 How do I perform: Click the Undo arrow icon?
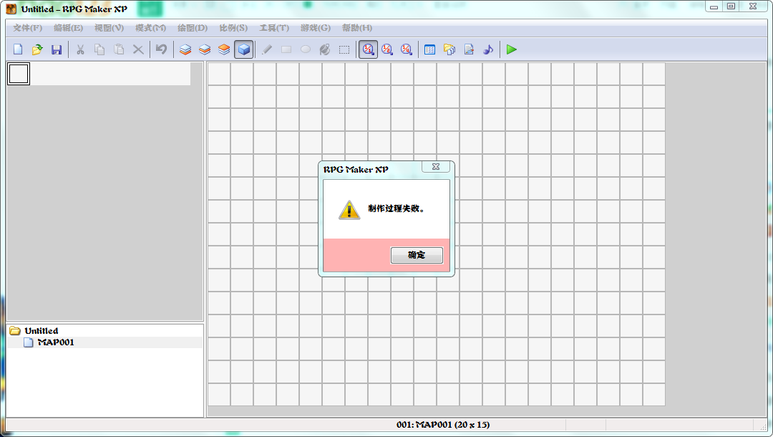[161, 49]
